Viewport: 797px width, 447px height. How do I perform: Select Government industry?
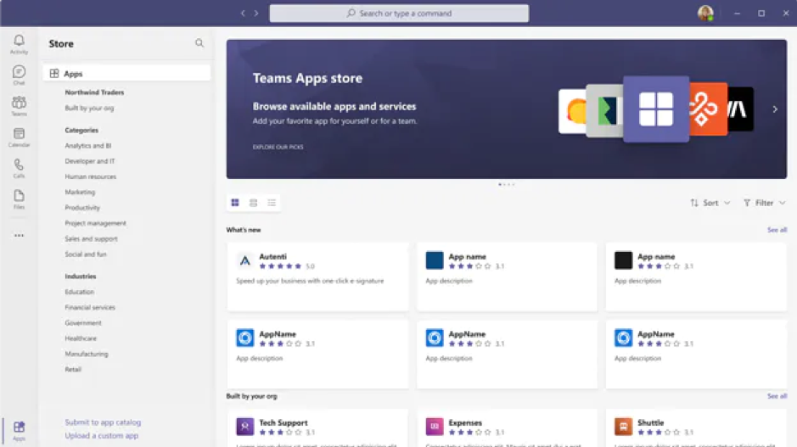coord(83,322)
